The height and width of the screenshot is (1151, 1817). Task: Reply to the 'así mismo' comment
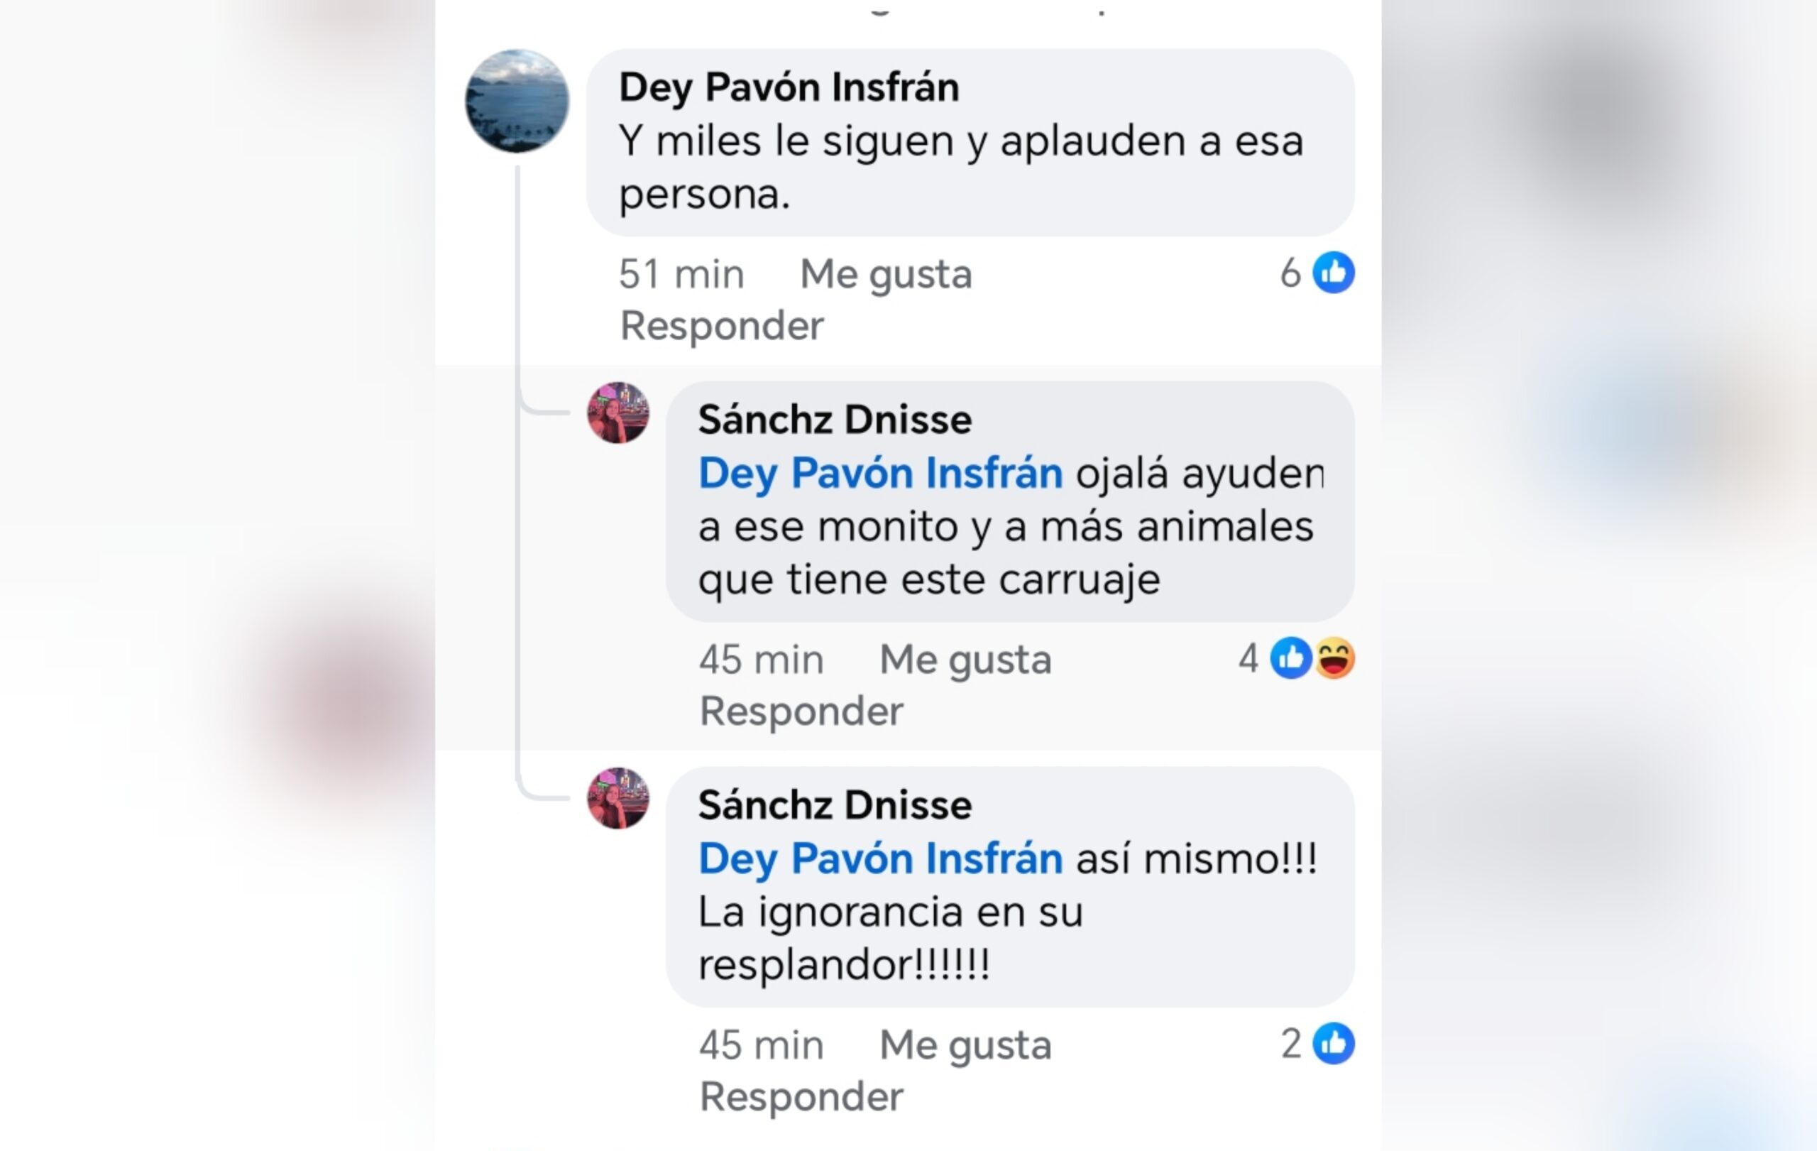(x=801, y=1096)
